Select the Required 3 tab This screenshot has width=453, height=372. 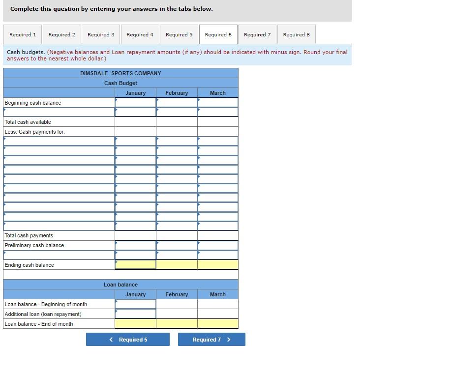(101, 34)
